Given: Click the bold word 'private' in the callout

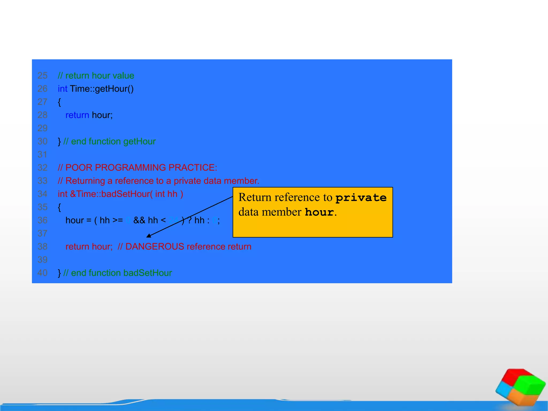Looking at the screenshot, I should [361, 198].
